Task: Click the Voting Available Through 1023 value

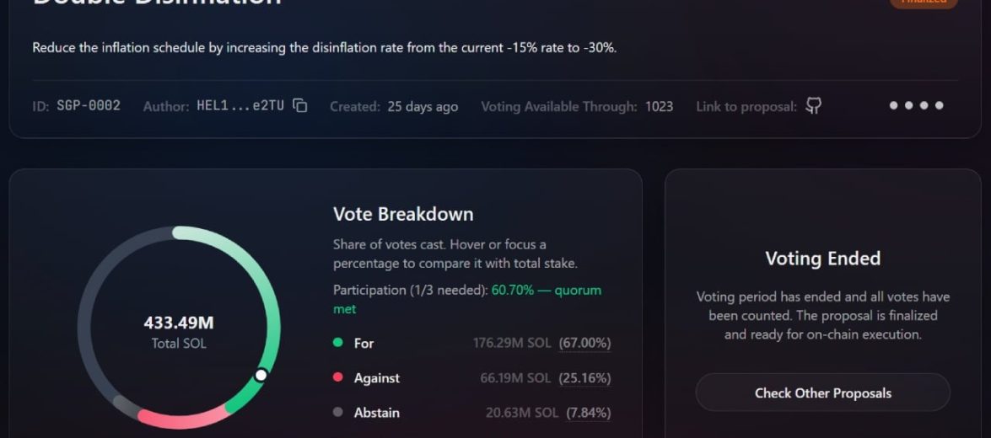Action: pyautogui.click(x=660, y=107)
